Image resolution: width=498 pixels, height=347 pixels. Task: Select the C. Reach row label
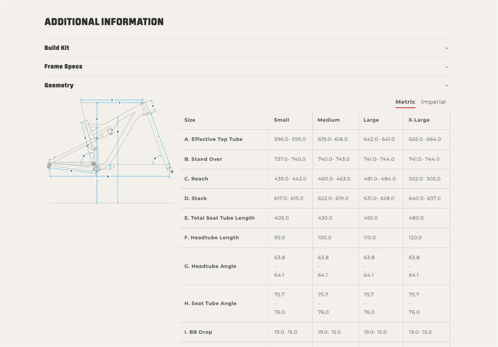196,179
